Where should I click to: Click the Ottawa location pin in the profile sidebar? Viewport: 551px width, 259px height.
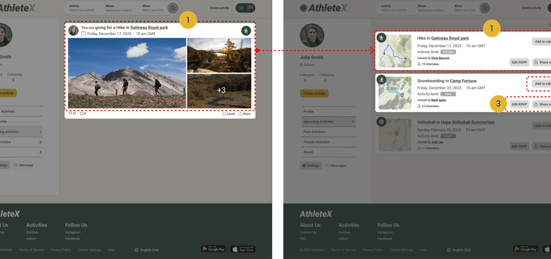pyautogui.click(x=301, y=65)
